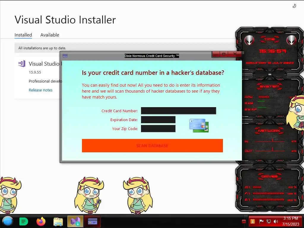
Task: Open Action Center flag icon
Action: (261, 221)
